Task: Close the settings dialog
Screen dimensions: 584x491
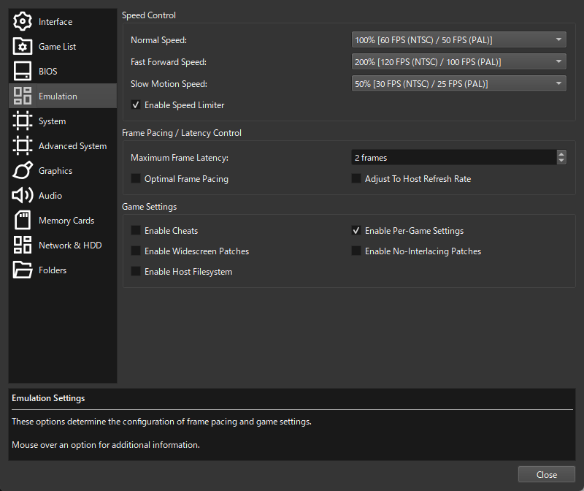Action: [546, 474]
